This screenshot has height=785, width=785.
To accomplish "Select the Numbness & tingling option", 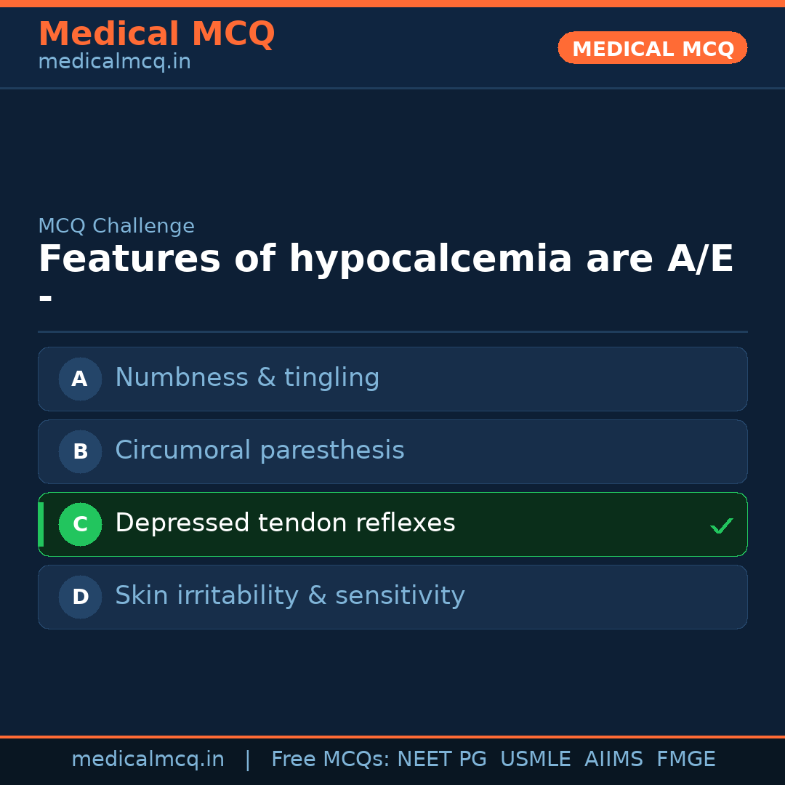I will coord(247,378).
